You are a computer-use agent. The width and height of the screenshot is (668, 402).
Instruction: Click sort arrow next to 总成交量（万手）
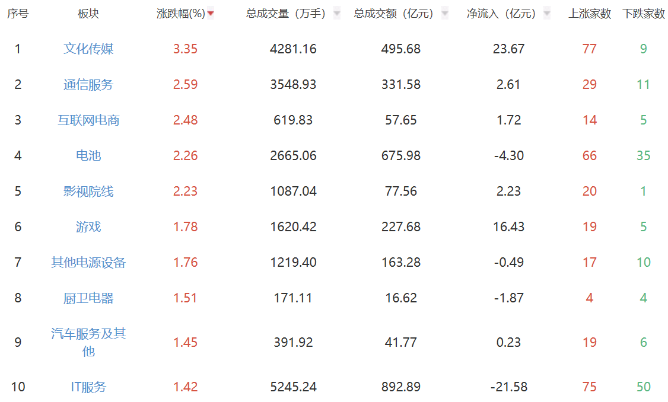[337, 14]
